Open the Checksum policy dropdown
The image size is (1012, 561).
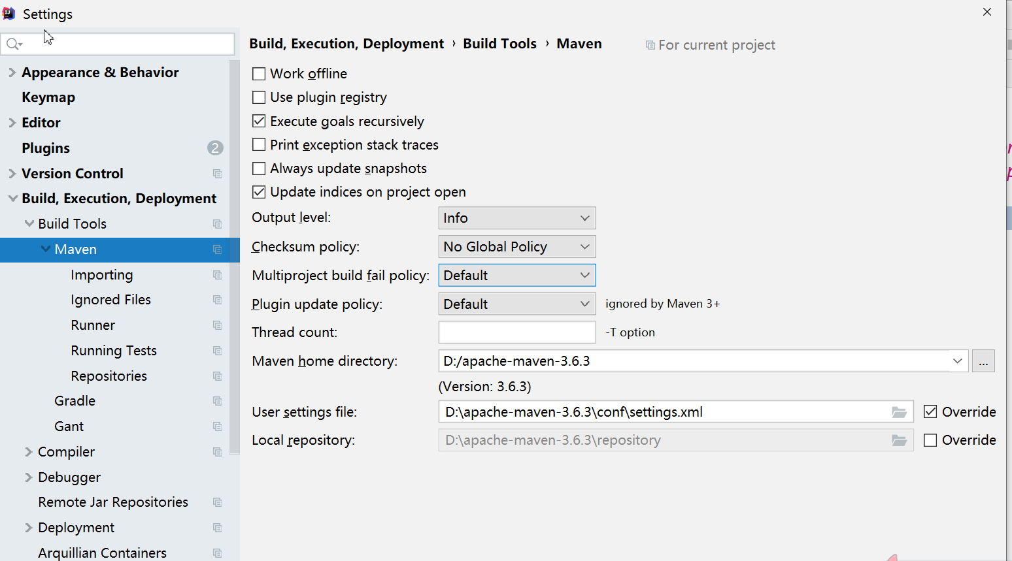click(516, 247)
